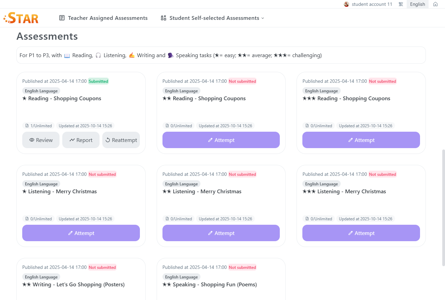The image size is (445, 300).
Task: Click the eye icon on Review button
Action: click(32, 140)
